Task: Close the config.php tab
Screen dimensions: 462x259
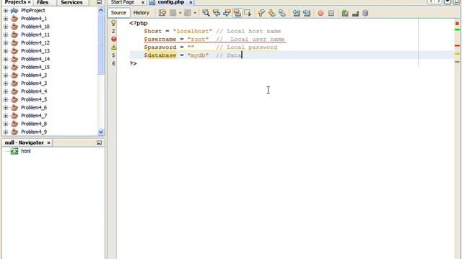Action: 191,2
